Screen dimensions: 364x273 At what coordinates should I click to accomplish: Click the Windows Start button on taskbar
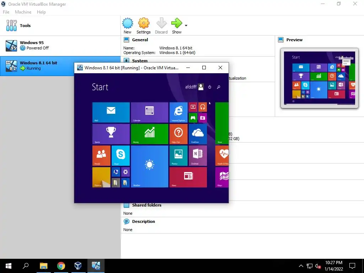[x=9, y=266]
